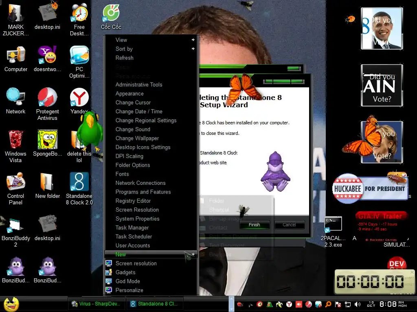Open Gadgets from context menu
This screenshot has height=312, width=417.
(151, 273)
